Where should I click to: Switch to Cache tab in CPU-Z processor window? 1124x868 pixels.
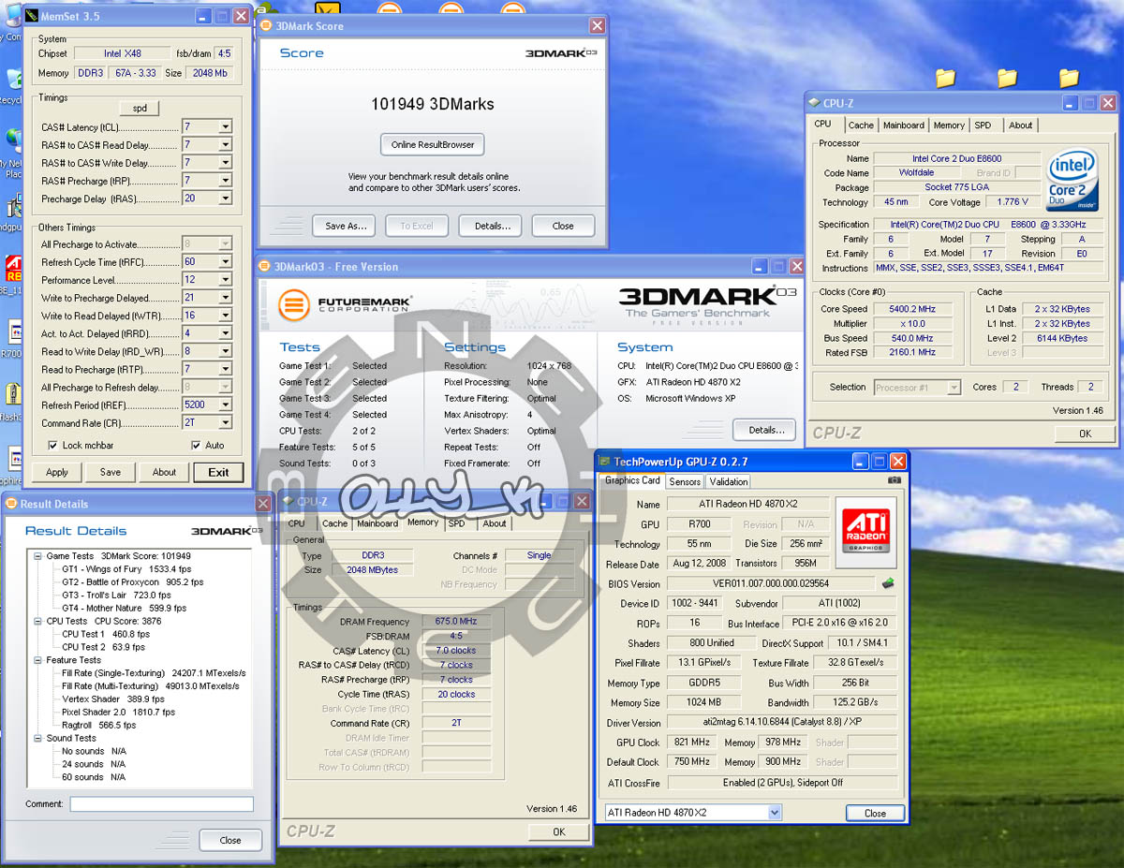point(861,125)
